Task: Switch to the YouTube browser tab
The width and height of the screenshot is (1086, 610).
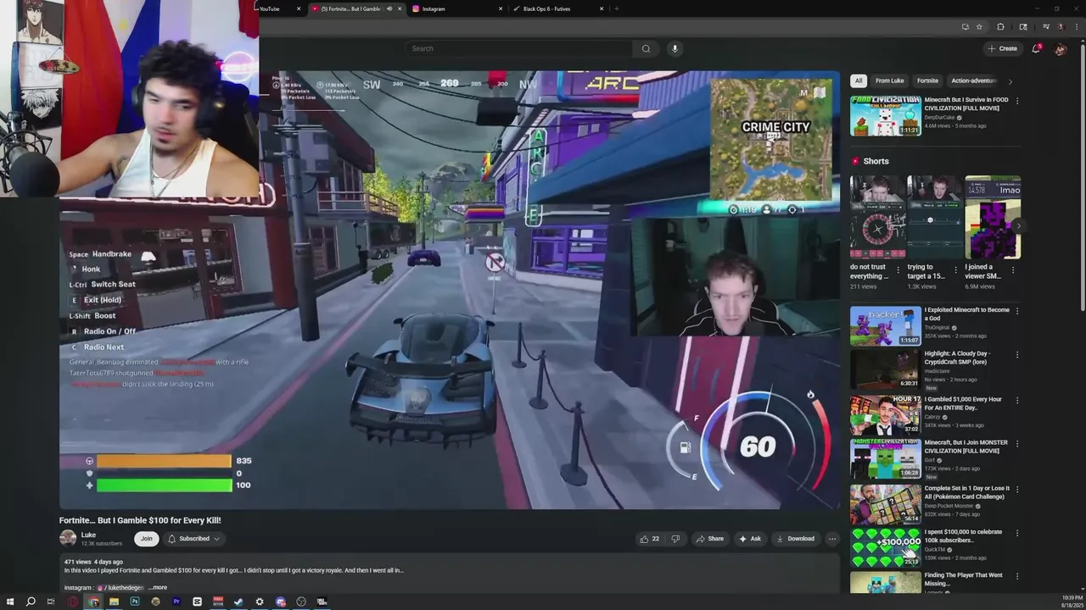Action: click(x=280, y=8)
